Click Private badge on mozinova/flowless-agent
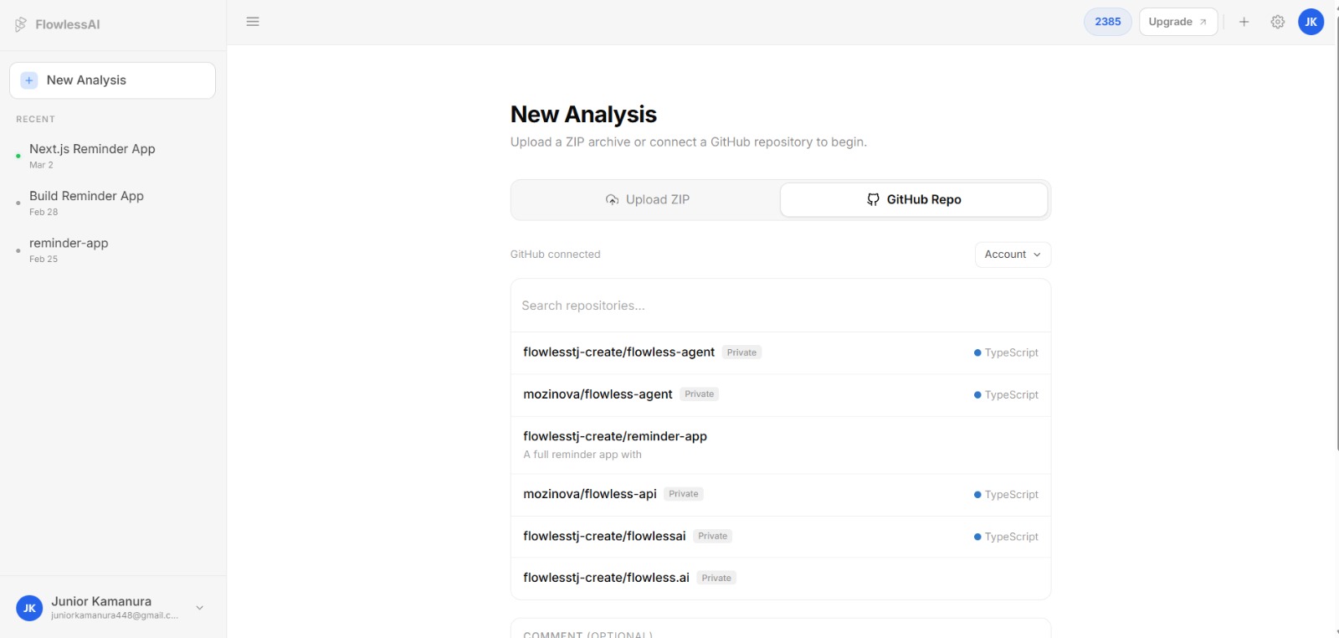The width and height of the screenshot is (1339, 638). [x=700, y=394]
